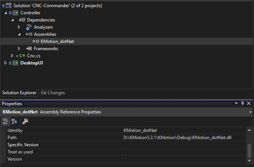This screenshot has width=254, height=167.
Task: Toggle auto-hide pin on Properties panel
Action: click(x=242, y=103)
